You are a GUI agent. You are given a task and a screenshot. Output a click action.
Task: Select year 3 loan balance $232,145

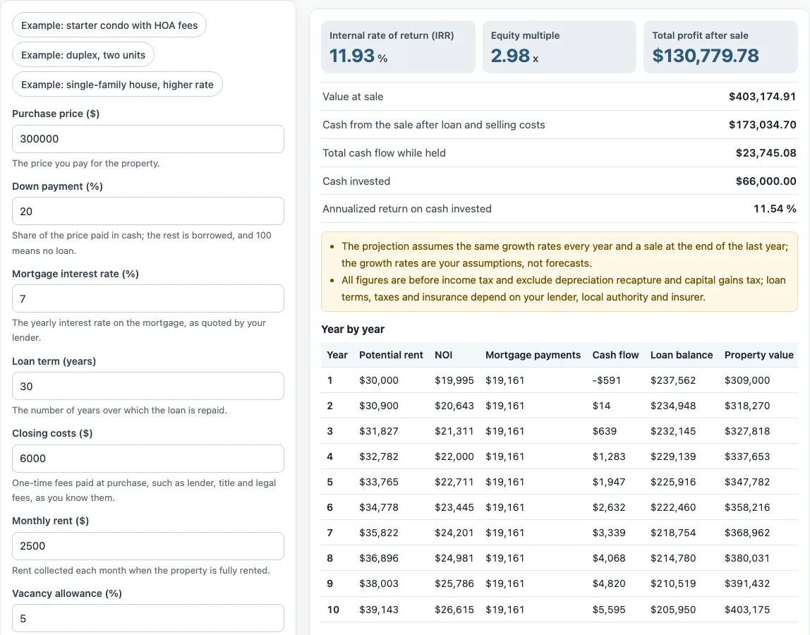[x=673, y=431]
